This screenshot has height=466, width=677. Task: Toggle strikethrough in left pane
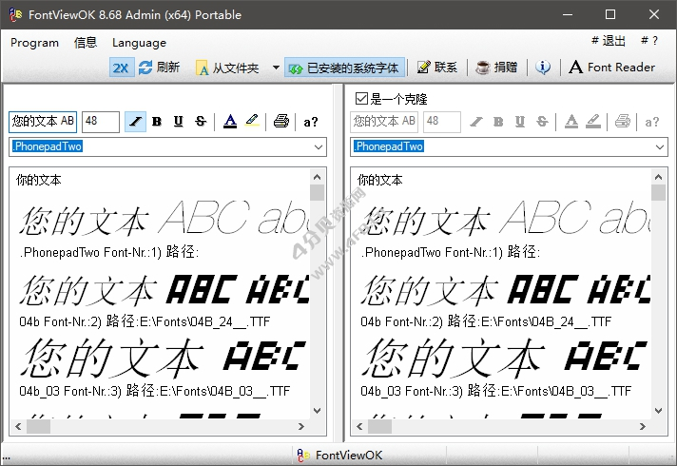200,122
